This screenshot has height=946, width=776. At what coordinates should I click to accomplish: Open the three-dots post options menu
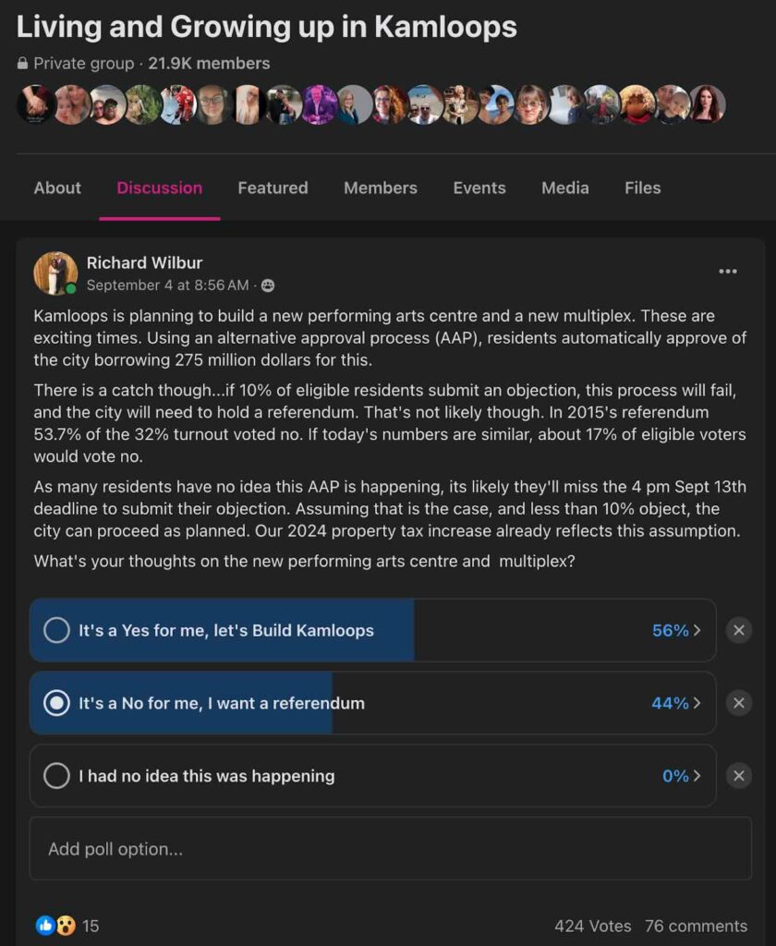tap(728, 272)
